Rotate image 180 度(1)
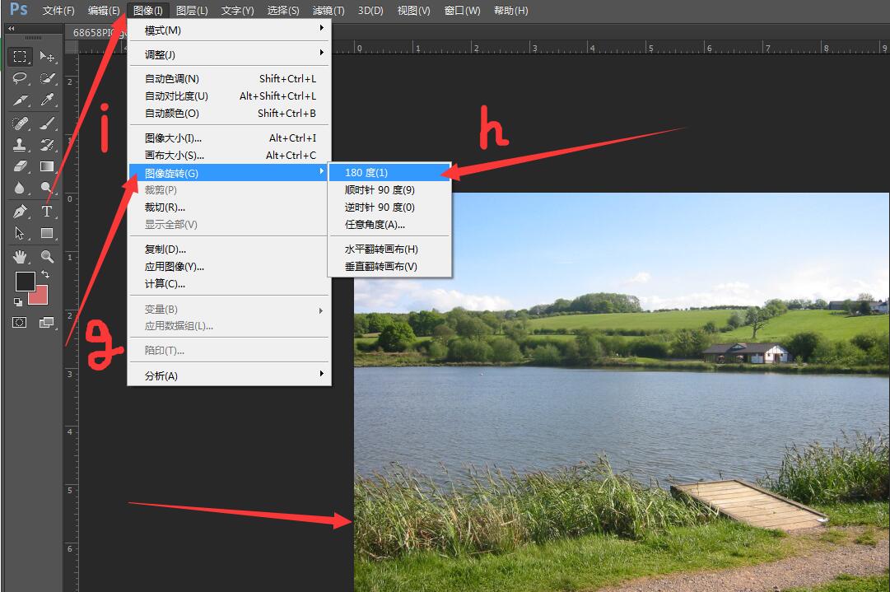 389,173
